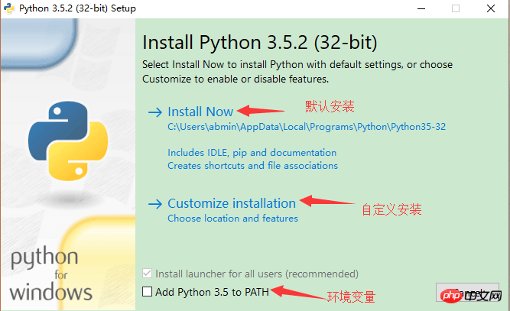
Task: Minimize the Python Setup window
Action: point(421,8)
